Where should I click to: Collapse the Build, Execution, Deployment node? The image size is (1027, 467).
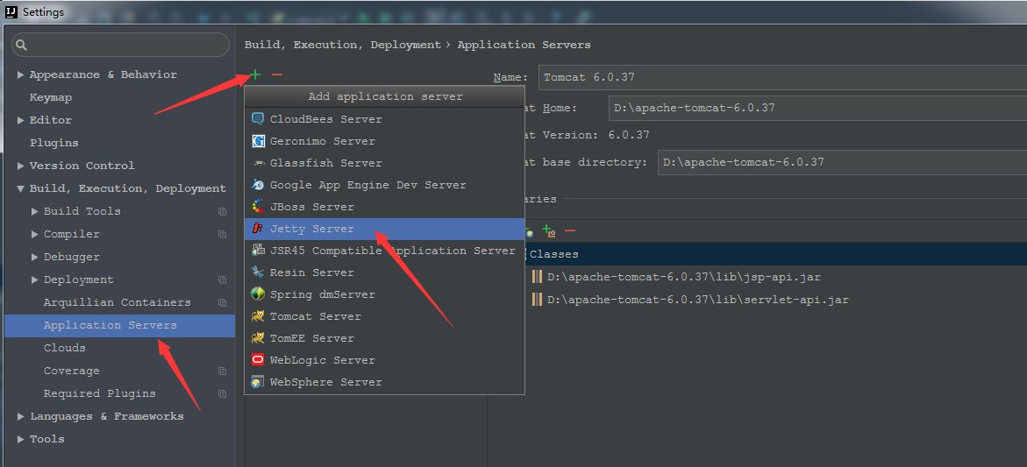pos(20,189)
